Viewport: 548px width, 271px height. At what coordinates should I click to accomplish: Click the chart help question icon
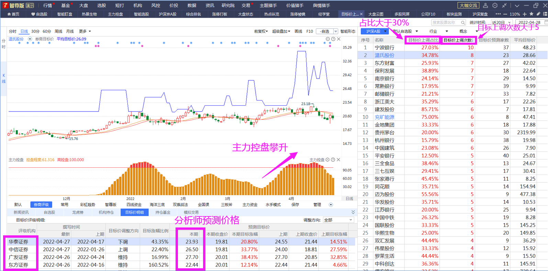[x=333, y=39]
